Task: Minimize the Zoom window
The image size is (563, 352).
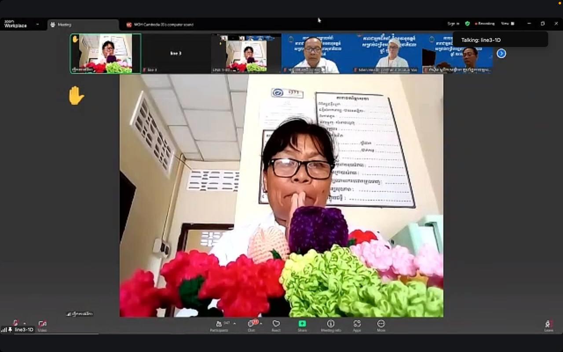Action: coord(529,24)
